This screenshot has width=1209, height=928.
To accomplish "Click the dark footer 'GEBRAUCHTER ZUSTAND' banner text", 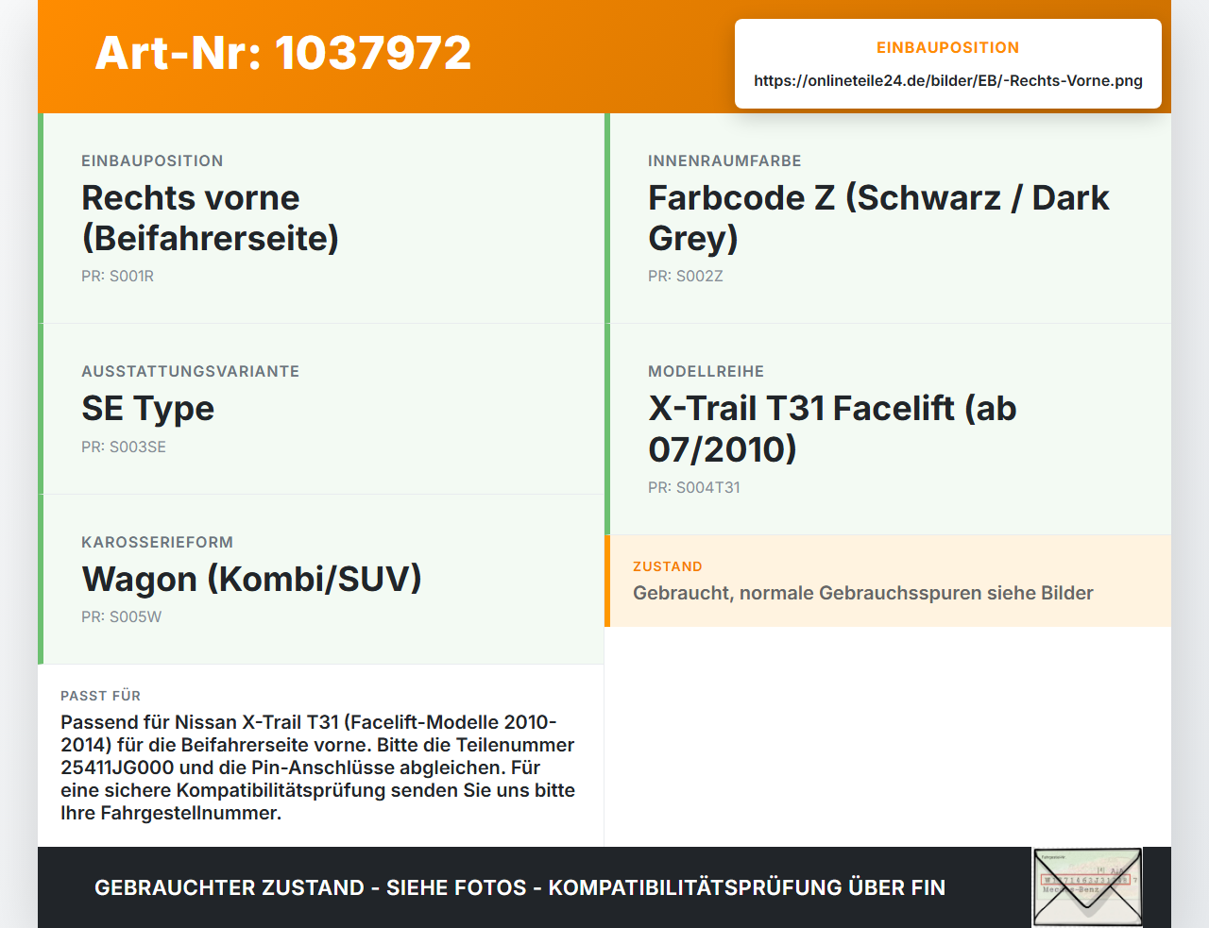I will click(x=519, y=887).
